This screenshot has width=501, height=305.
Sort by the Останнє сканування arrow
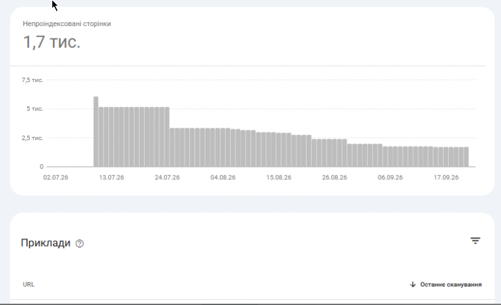[412, 284]
